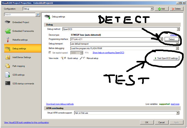Screen dimensions: 187x128
Task: Click the Detect button
Action: pos(172,39)
